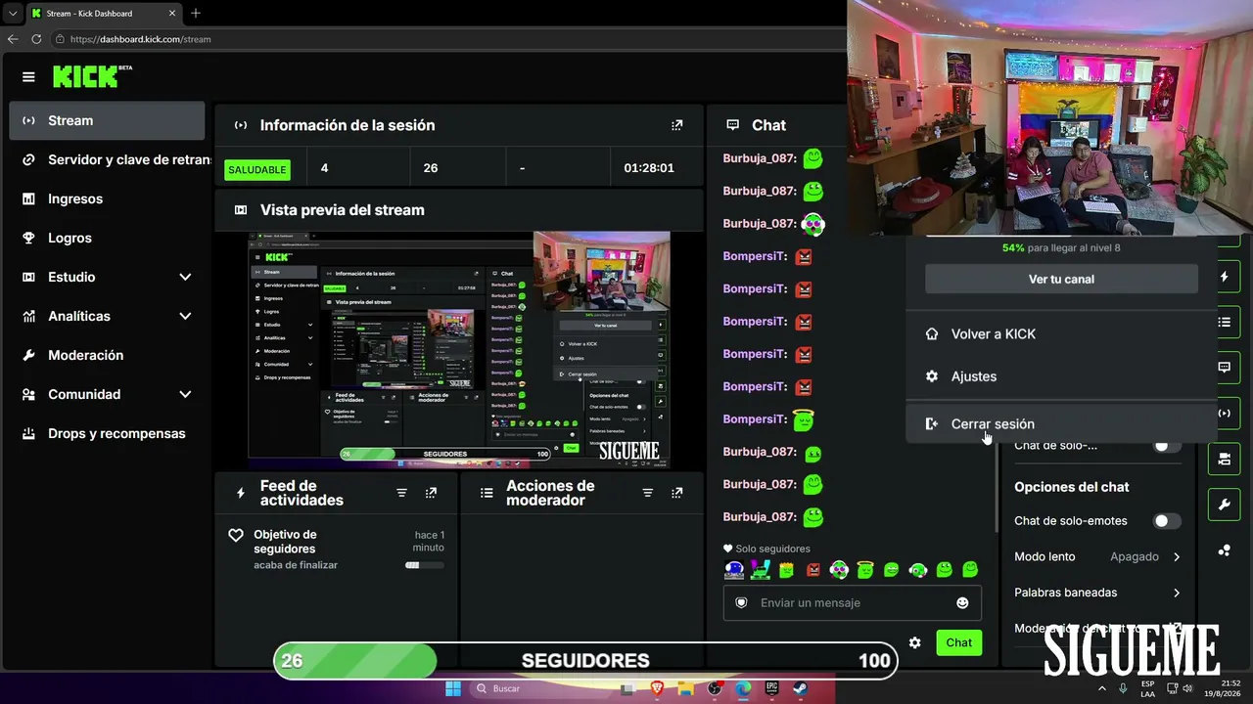Open the chat bubble widget in the right sidebar

pyautogui.click(x=1224, y=368)
